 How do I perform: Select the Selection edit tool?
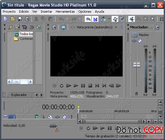pos(145,19)
